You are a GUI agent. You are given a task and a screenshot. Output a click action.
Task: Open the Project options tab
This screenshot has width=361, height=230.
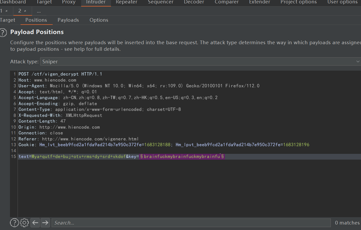299,2
